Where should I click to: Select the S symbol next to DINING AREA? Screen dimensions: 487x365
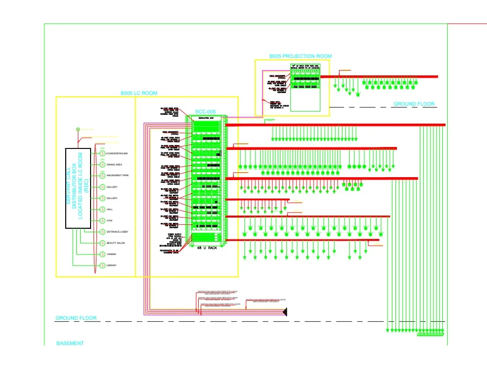click(x=102, y=164)
